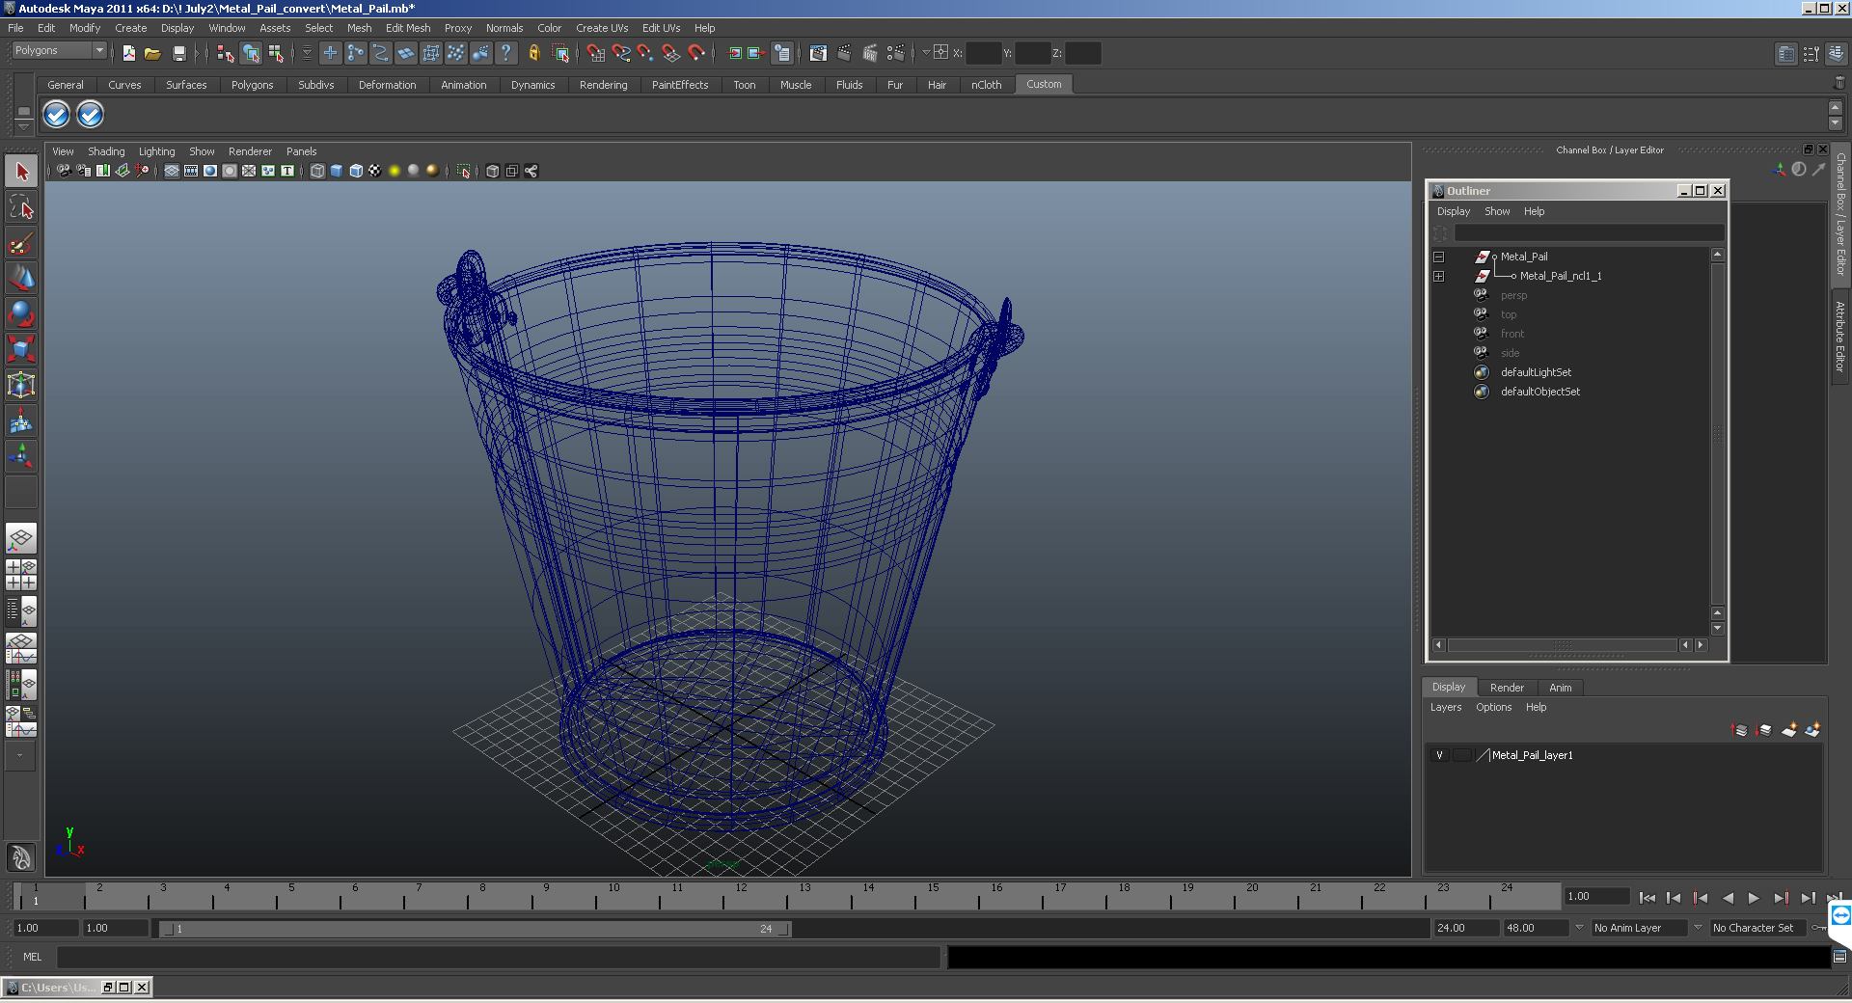Open the question mark help selection mask
Screen dimensions: 1852x1003
click(x=505, y=53)
